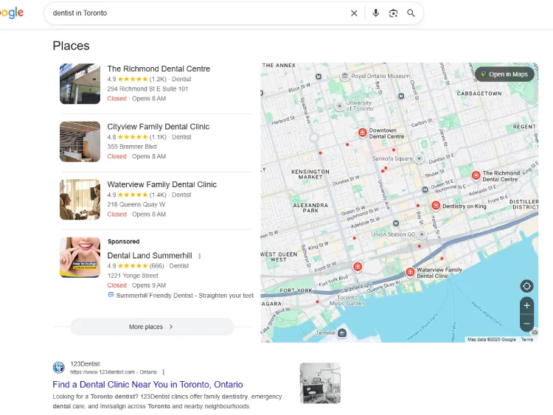Select the Dentistry on King map pin
The width and height of the screenshot is (553, 415).
(436, 206)
